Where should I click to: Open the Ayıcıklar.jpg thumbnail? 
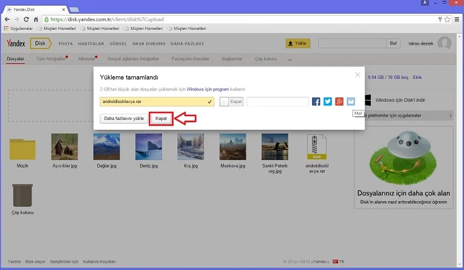[64, 150]
